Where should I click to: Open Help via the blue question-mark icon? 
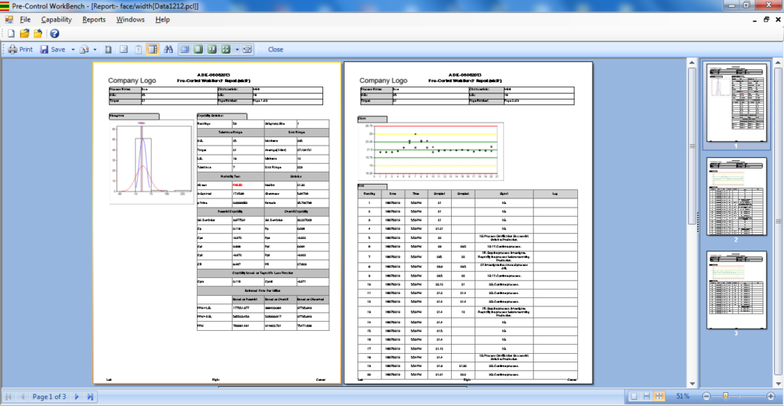tap(54, 34)
